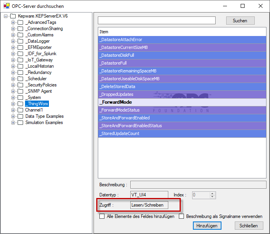Click the Data Type Examples folder icon
This screenshot has width=270, height=234.
coord(20,116)
